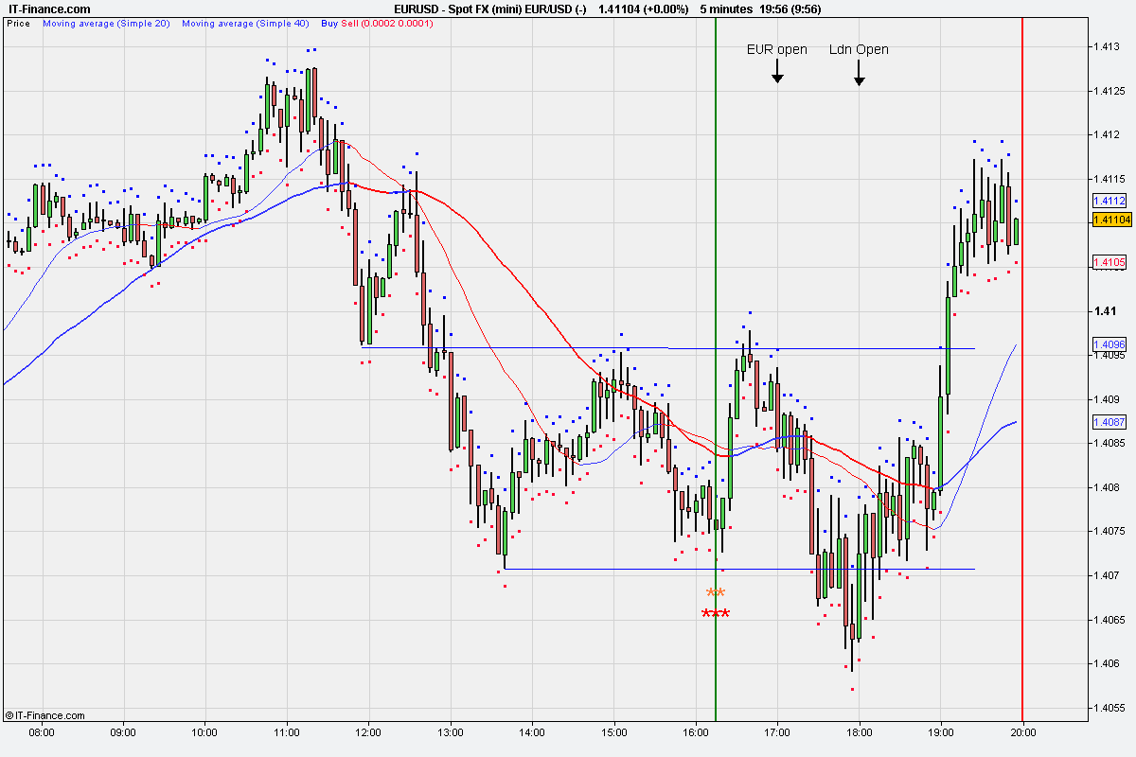Click the 1.4075 price axis label
The height and width of the screenshot is (757, 1136).
pos(1110,531)
